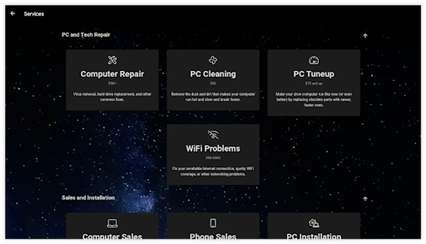Click the price text under PC Cleaning
Image resolution: width=426 pixels, height=244 pixels.
tap(213, 84)
